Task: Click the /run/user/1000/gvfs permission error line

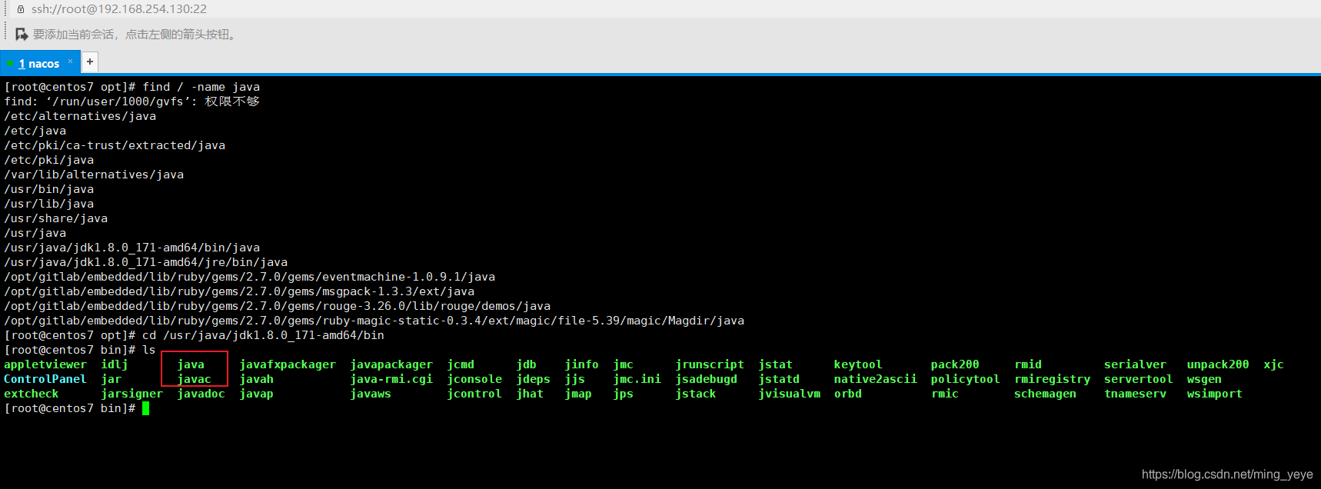Action: click(x=132, y=101)
